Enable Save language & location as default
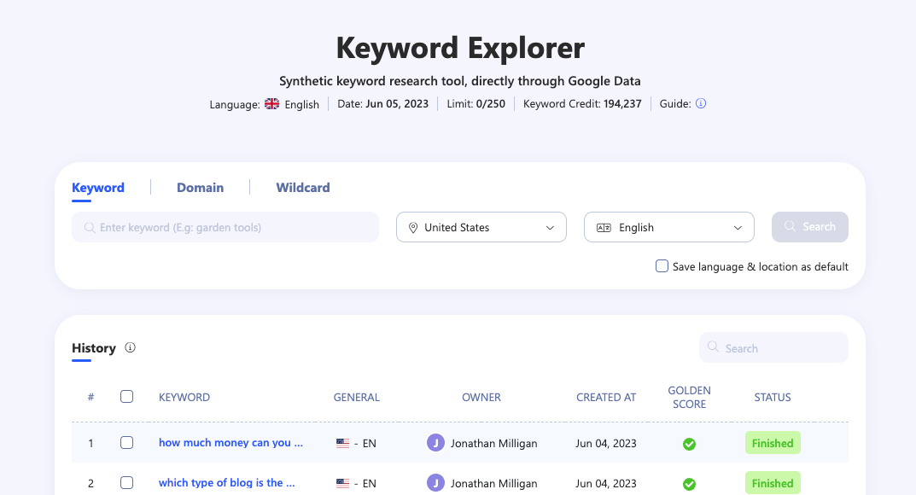Screen dimensions: 916x495 click(662, 266)
